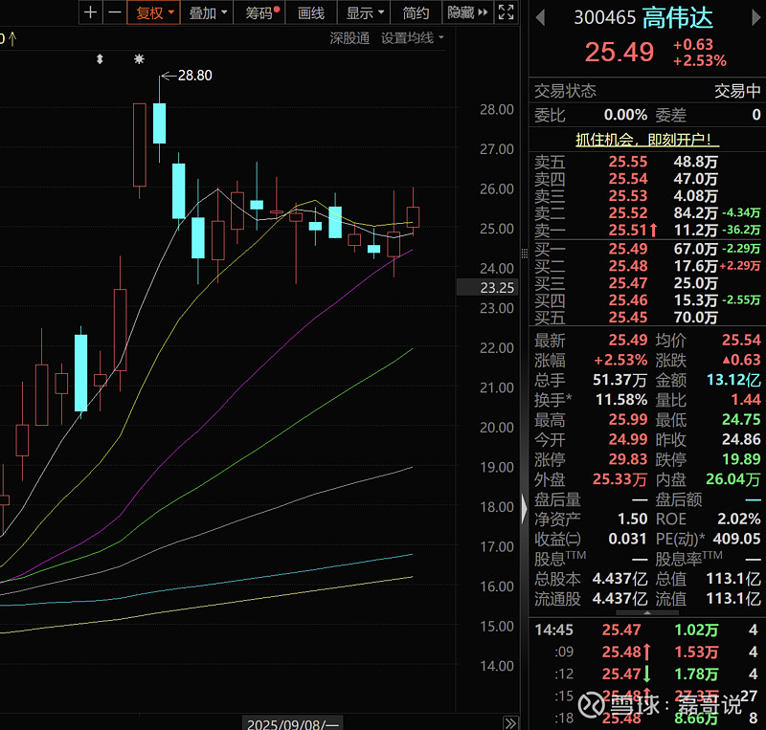Screen dimensions: 766x730
Task: Zoom out chart with minus button
Action: click(115, 12)
